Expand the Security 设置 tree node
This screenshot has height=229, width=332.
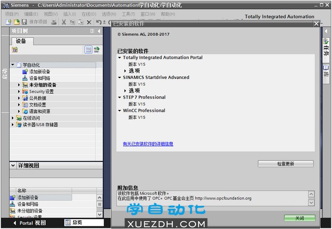pyautogui.click(x=19, y=92)
